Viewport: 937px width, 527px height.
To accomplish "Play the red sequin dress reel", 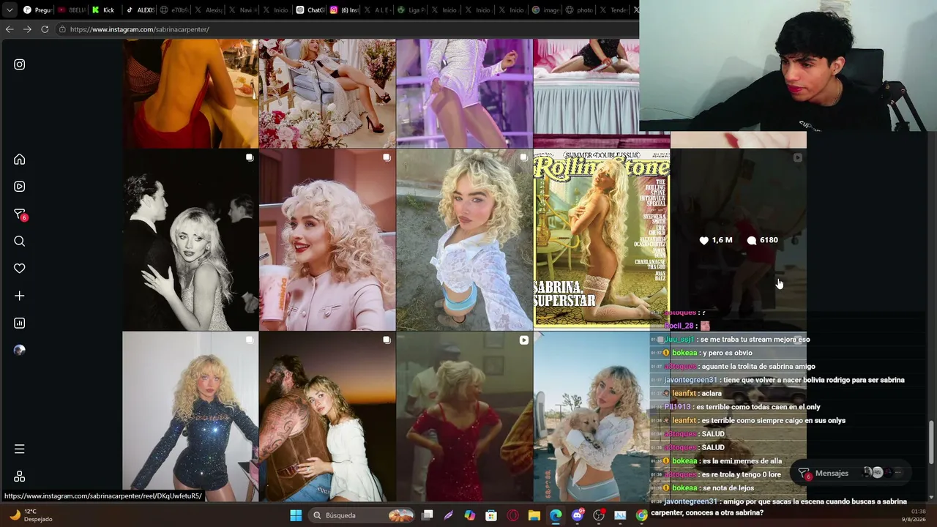I will (x=464, y=417).
